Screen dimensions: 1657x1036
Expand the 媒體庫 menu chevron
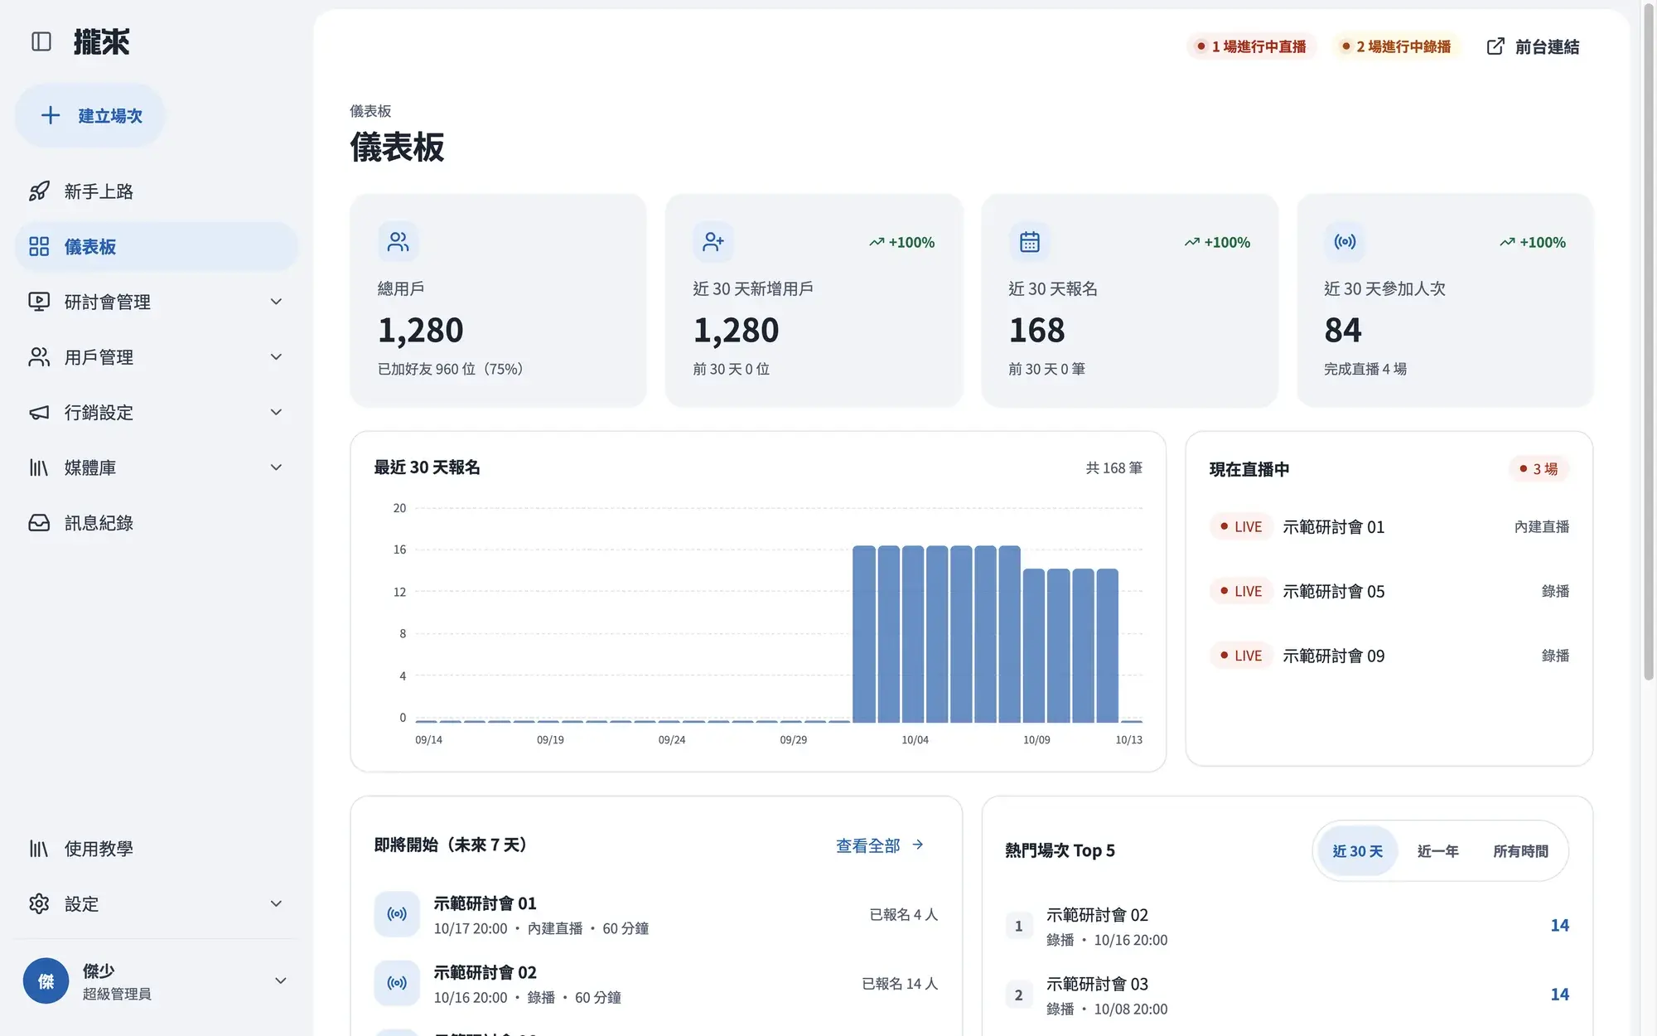pyautogui.click(x=276, y=467)
